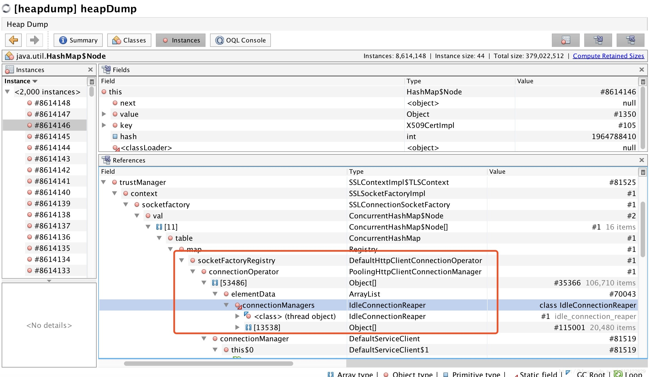Open the OQL Console
The height and width of the screenshot is (377, 649).
[x=240, y=40]
